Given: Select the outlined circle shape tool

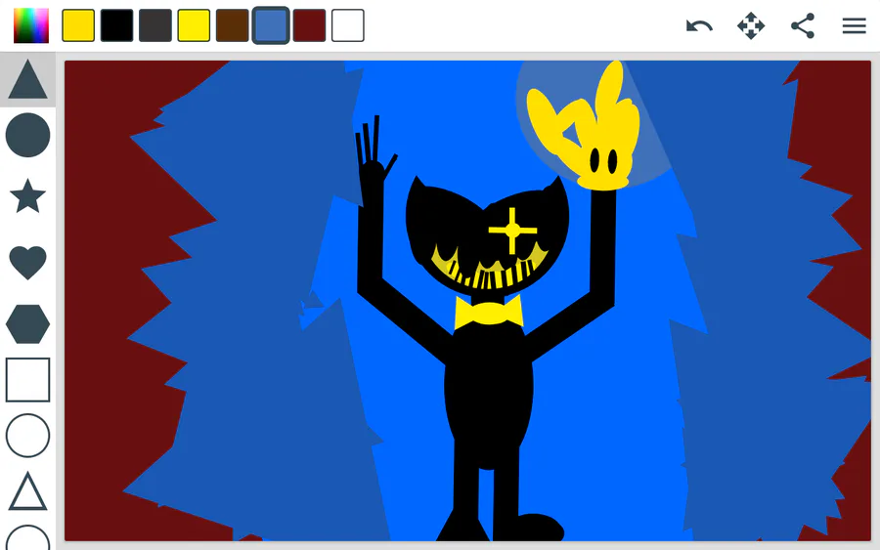Looking at the screenshot, I should pyautogui.click(x=27, y=436).
